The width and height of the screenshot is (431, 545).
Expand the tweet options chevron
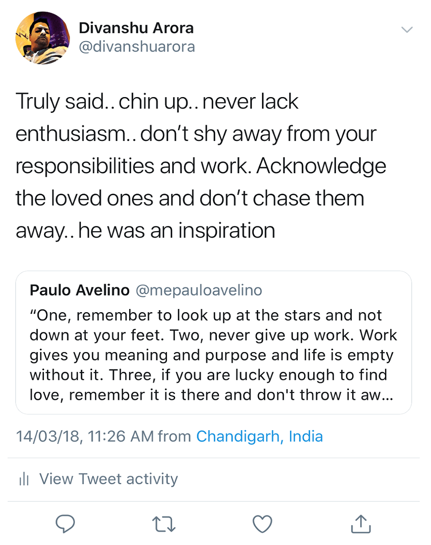(407, 30)
